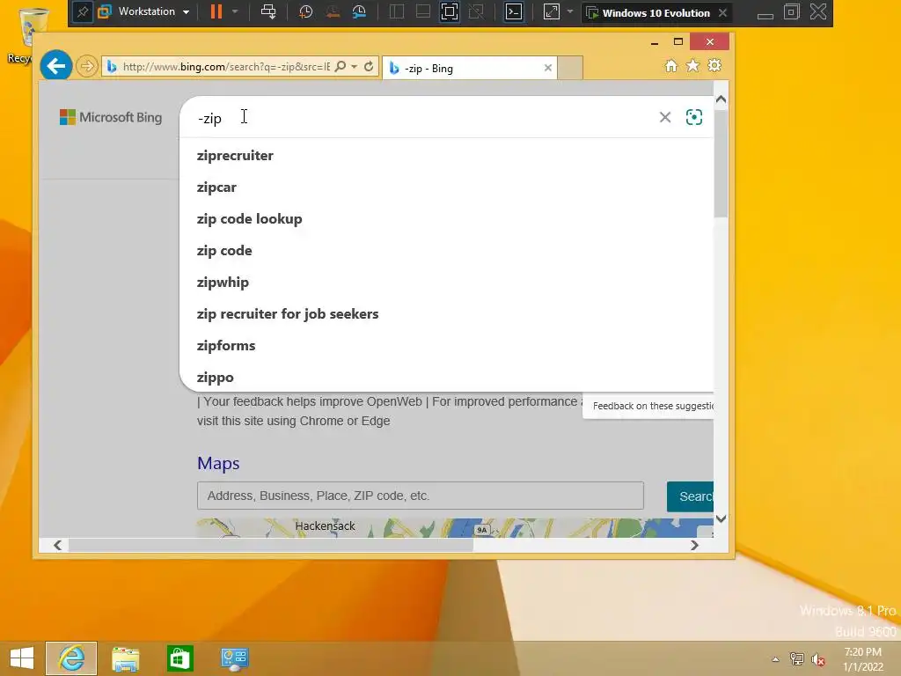Choose the 'zippo' suggestion
Screen dimensions: 901x676
(x=446, y=377)
